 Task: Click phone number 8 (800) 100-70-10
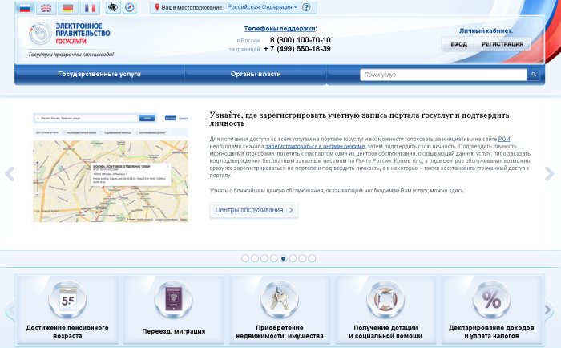pyautogui.click(x=301, y=40)
